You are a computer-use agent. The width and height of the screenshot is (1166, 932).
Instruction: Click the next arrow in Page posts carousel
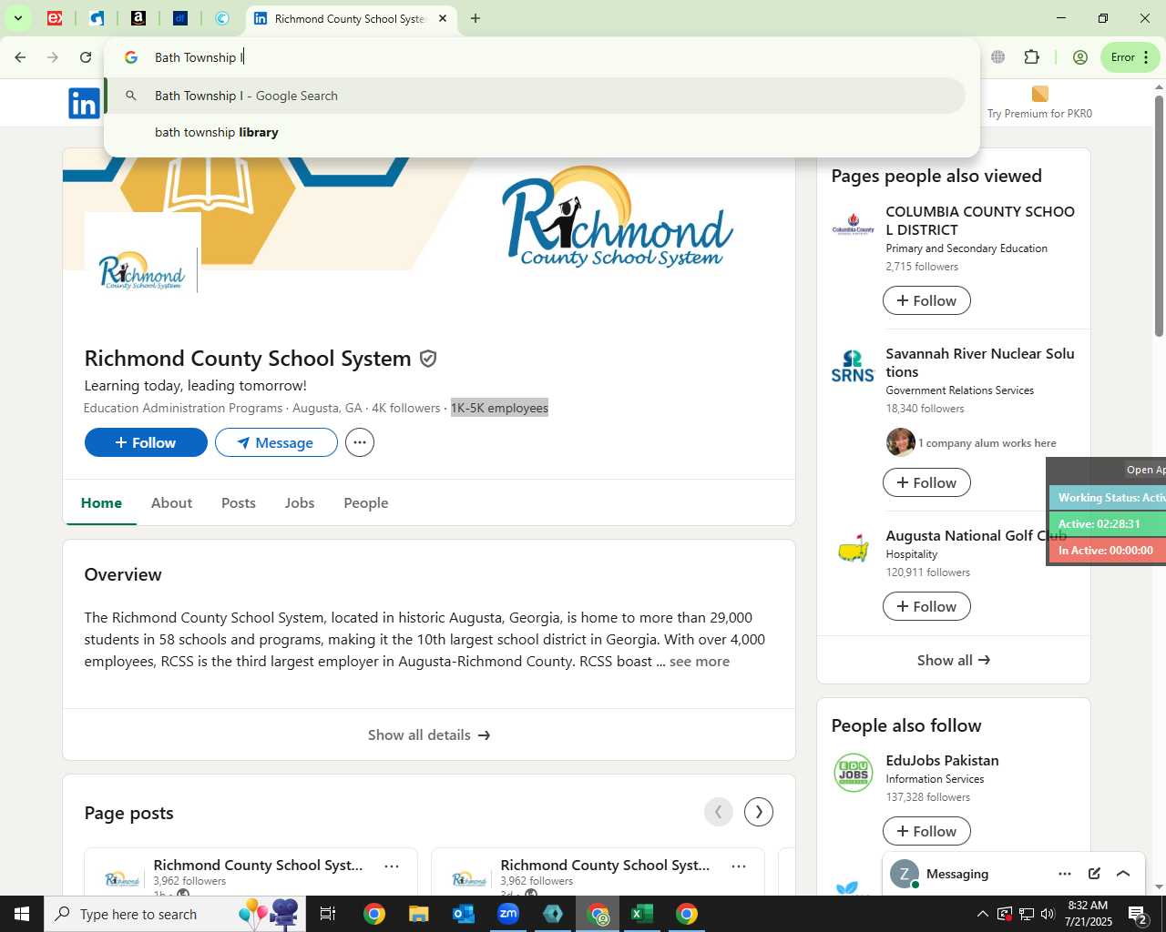point(759,812)
